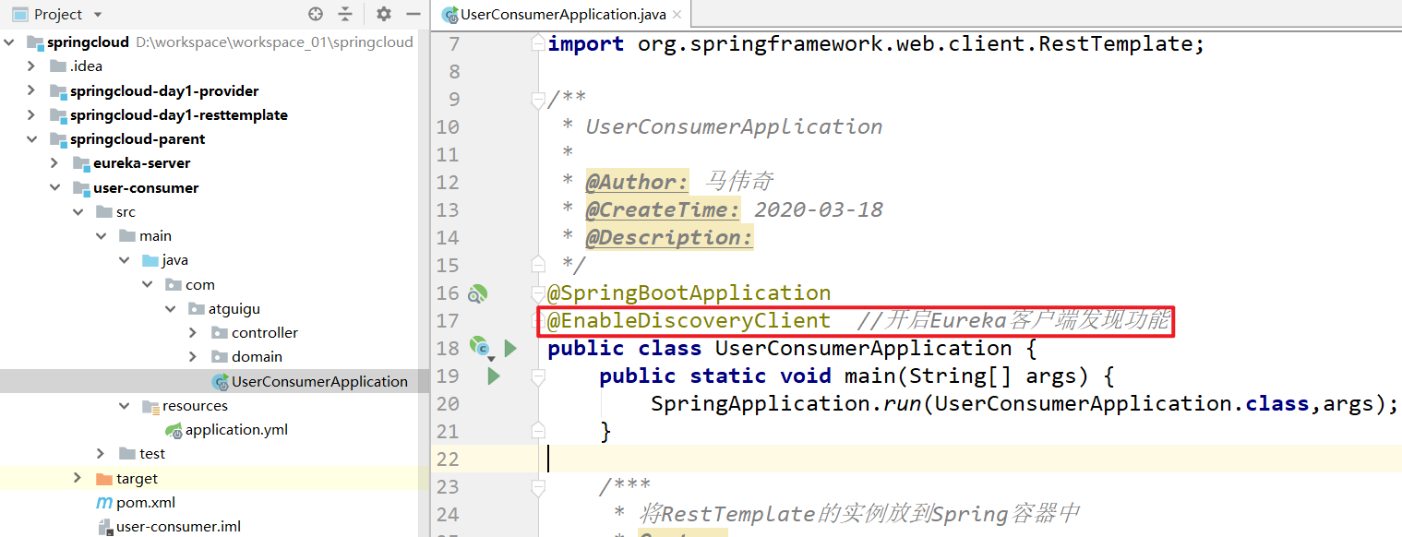Toggle the Javadoc fold marker on line 9

click(x=538, y=101)
